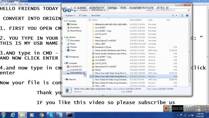Open Notepad's Help menu
Viewport: 209px width, 118px height.
point(26,4)
